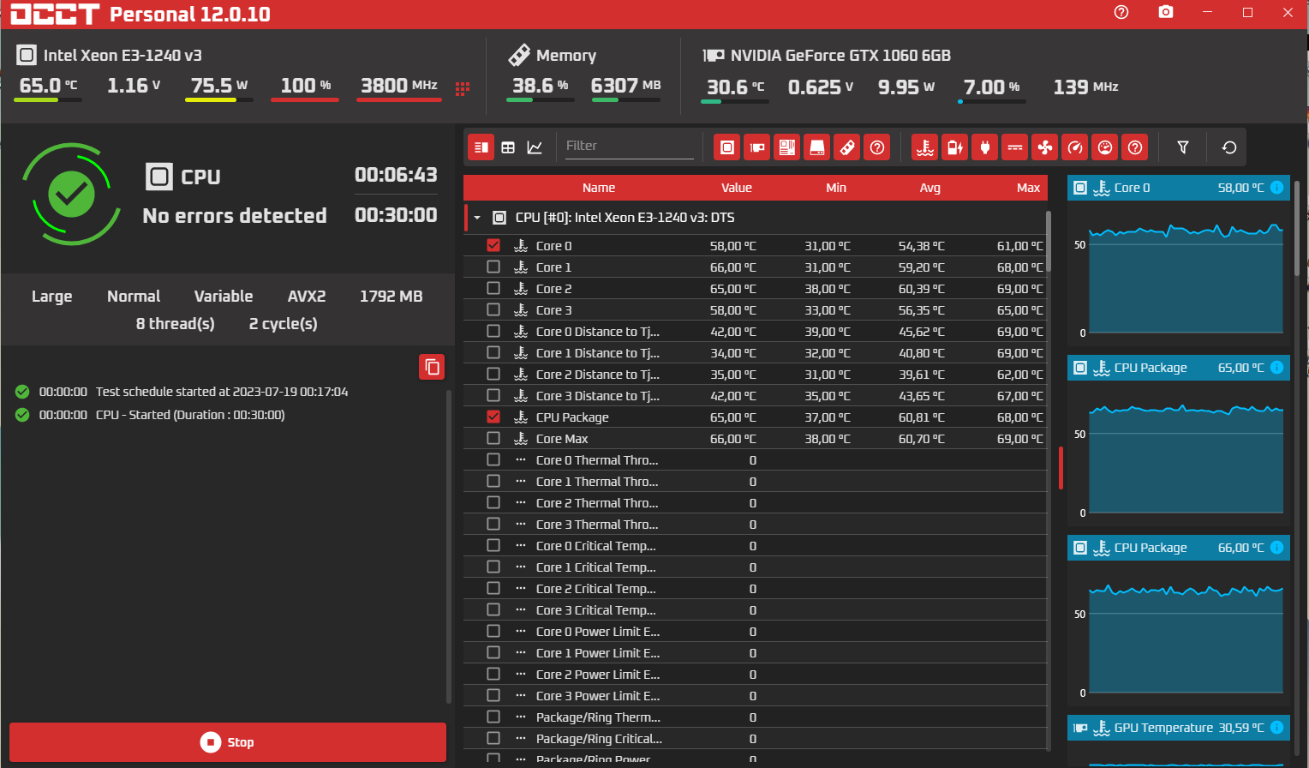Click the 'Large' test setting label
This screenshot has height=768, width=1309.
[52, 297]
